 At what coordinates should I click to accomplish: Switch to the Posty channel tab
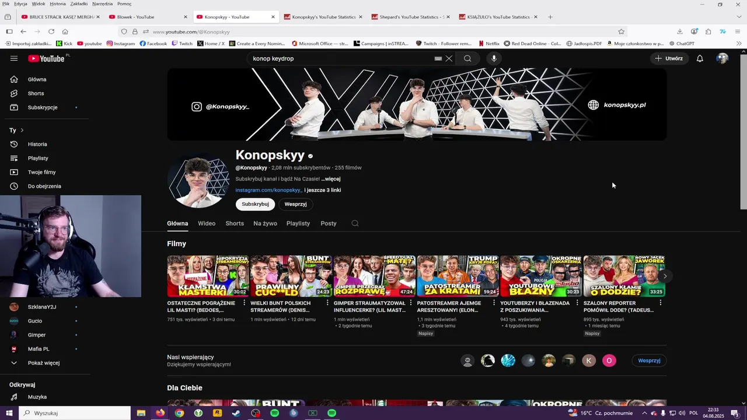(x=329, y=223)
